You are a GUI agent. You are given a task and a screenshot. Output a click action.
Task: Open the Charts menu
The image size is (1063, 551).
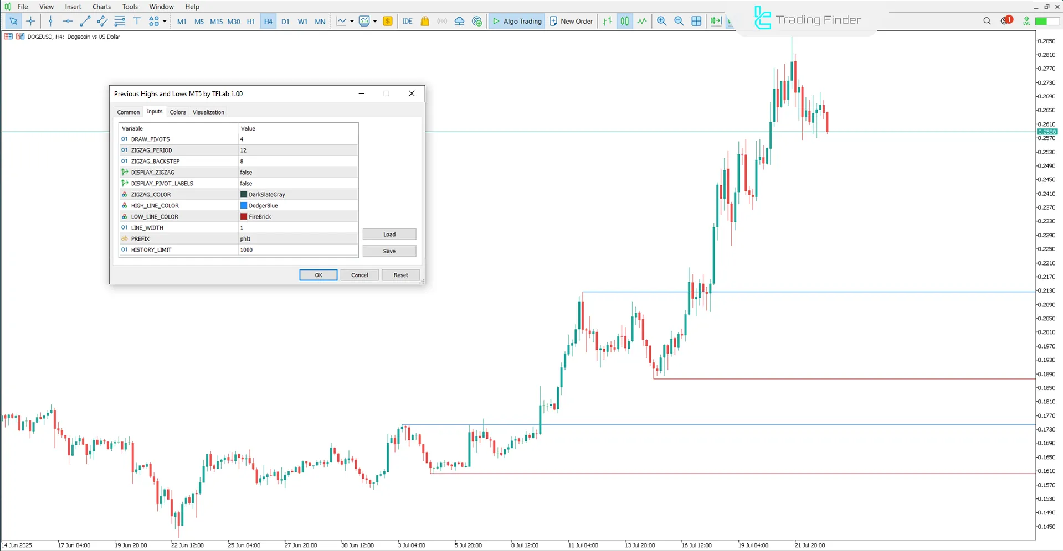click(x=101, y=7)
